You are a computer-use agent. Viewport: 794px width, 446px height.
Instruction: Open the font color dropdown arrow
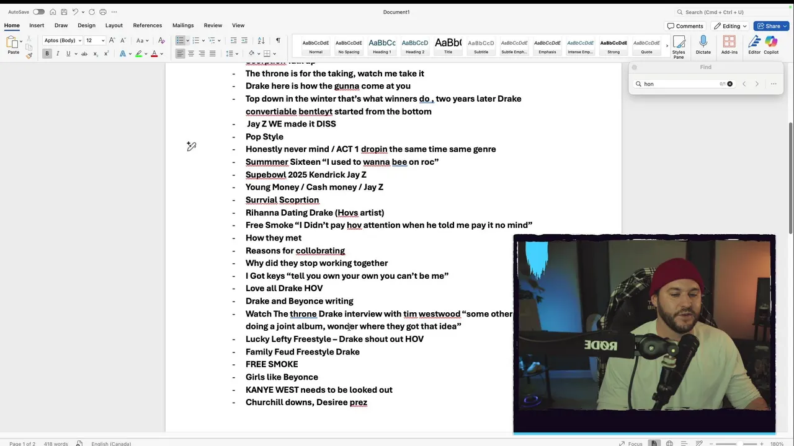click(161, 54)
